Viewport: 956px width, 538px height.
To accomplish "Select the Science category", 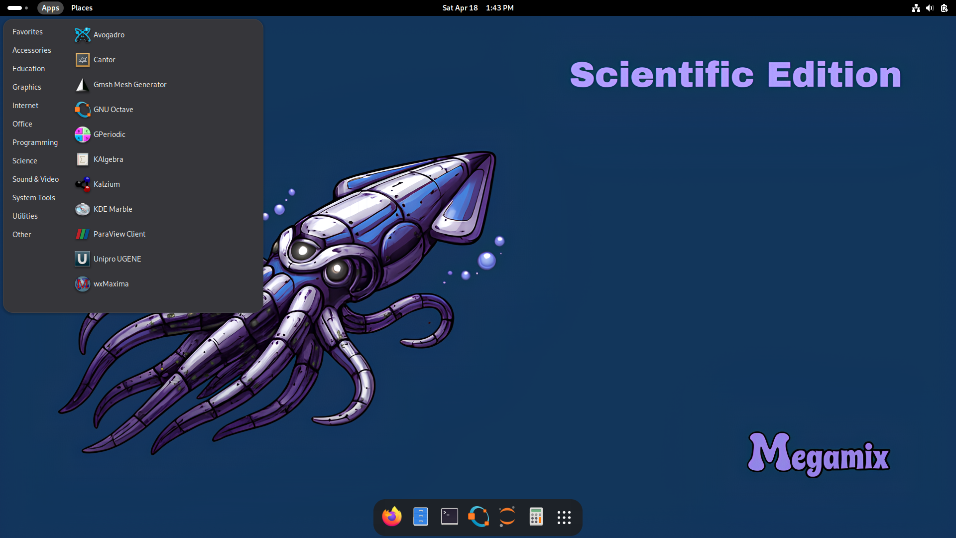I will pos(24,160).
